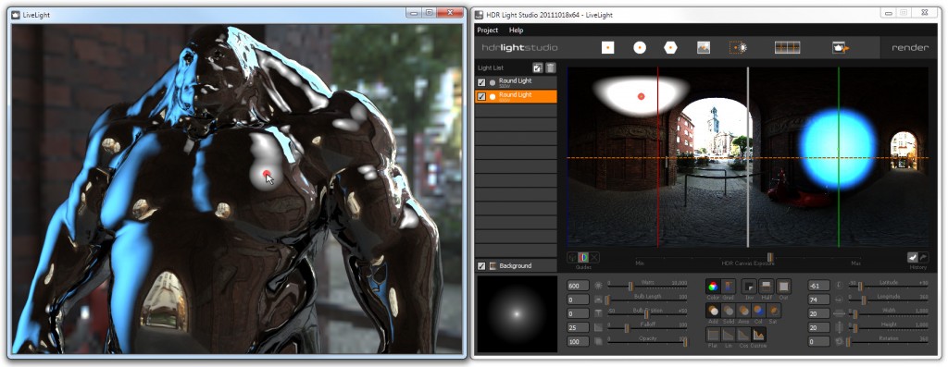This screenshot has height=367, width=948.
Task: Click the Longitude slider handle
Action: pyautogui.click(x=864, y=300)
